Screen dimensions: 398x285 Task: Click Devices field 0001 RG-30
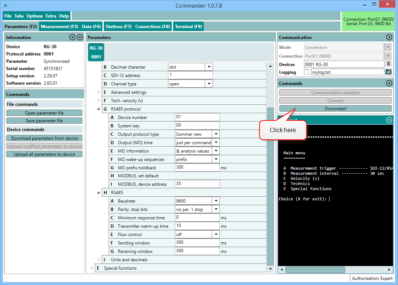(344, 64)
